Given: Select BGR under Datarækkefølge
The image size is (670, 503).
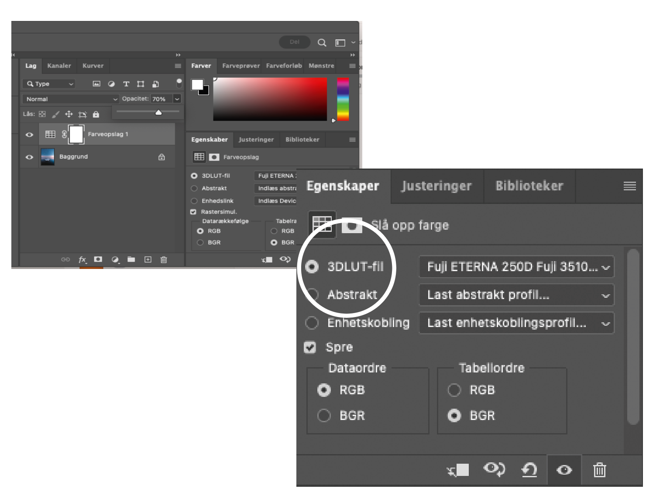Looking at the screenshot, I should (x=200, y=242).
